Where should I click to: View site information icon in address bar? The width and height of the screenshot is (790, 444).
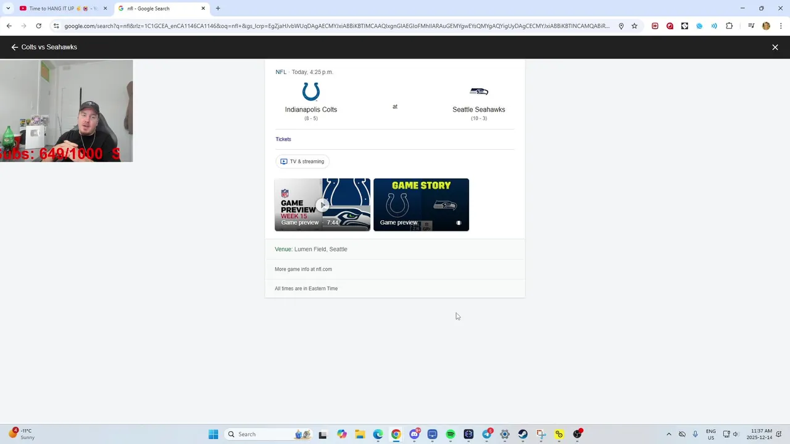(56, 26)
